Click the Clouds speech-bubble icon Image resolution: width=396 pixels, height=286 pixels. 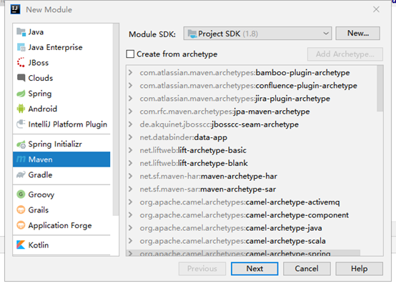tap(21, 78)
